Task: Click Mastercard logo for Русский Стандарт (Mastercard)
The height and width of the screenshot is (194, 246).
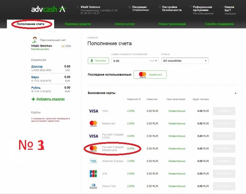Action: point(93,148)
